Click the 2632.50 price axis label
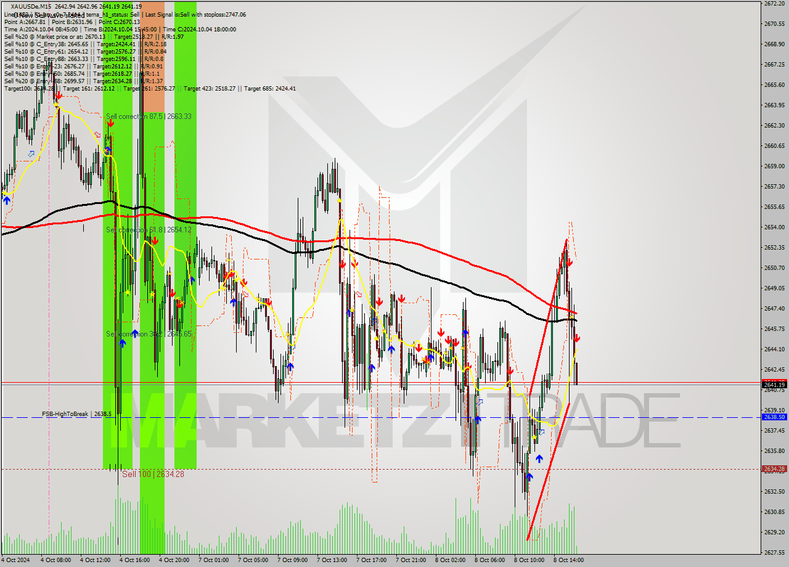 coord(774,492)
